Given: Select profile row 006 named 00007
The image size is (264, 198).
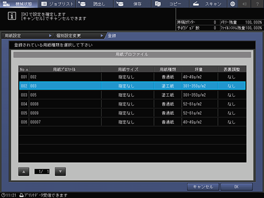Looking at the screenshot, I should pyautogui.click(x=132, y=122).
